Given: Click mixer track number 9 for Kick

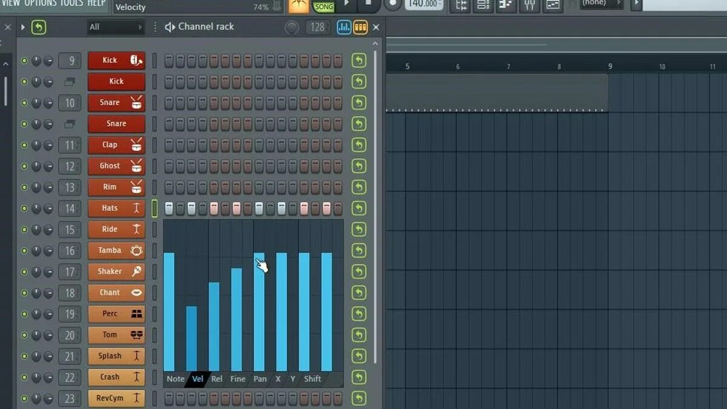Looking at the screenshot, I should point(70,61).
